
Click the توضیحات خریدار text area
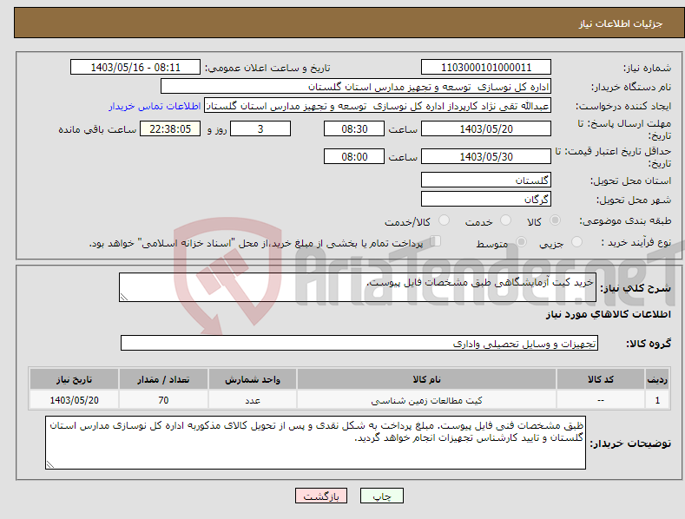(315, 443)
